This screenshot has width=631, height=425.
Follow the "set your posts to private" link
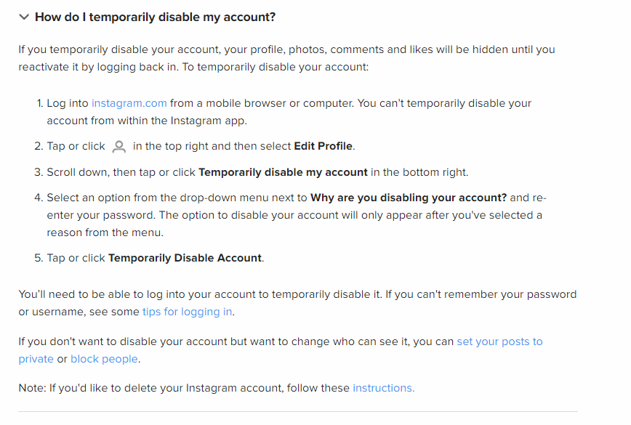coord(499,341)
